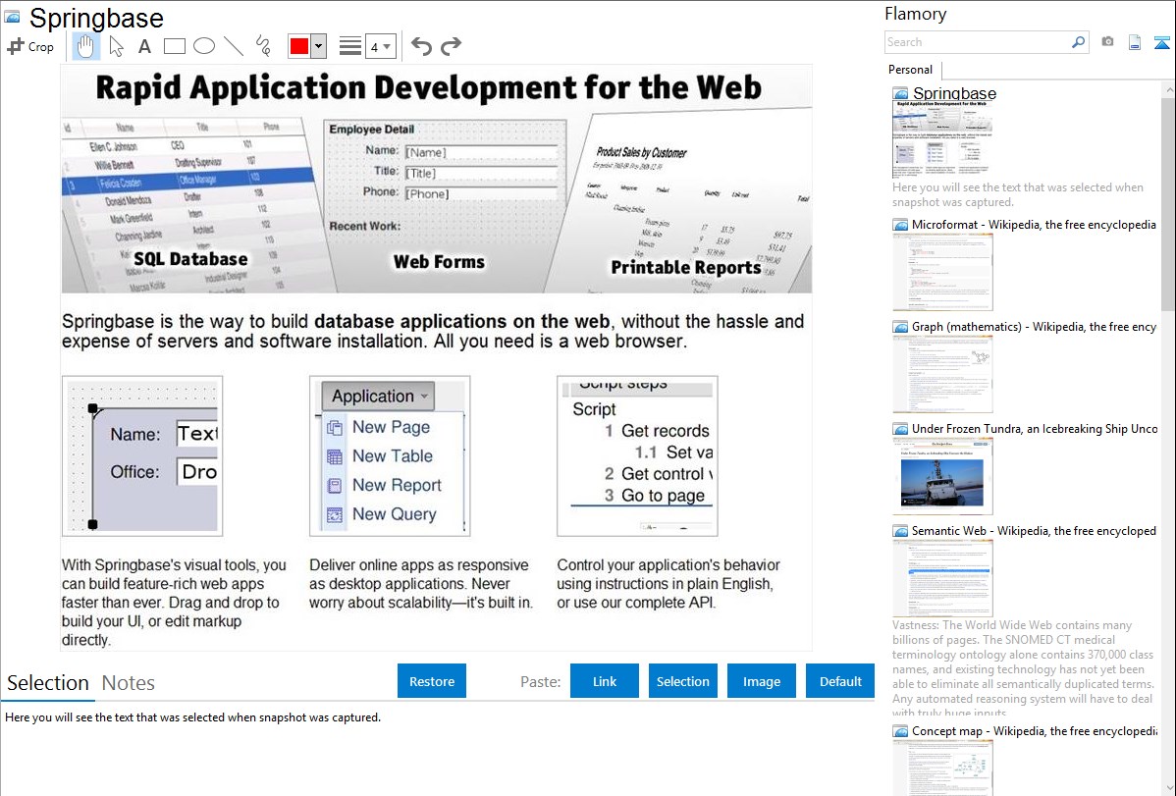Open the Semantic Web snapshot thumbnail
This screenshot has width=1176, height=796.
click(x=942, y=577)
